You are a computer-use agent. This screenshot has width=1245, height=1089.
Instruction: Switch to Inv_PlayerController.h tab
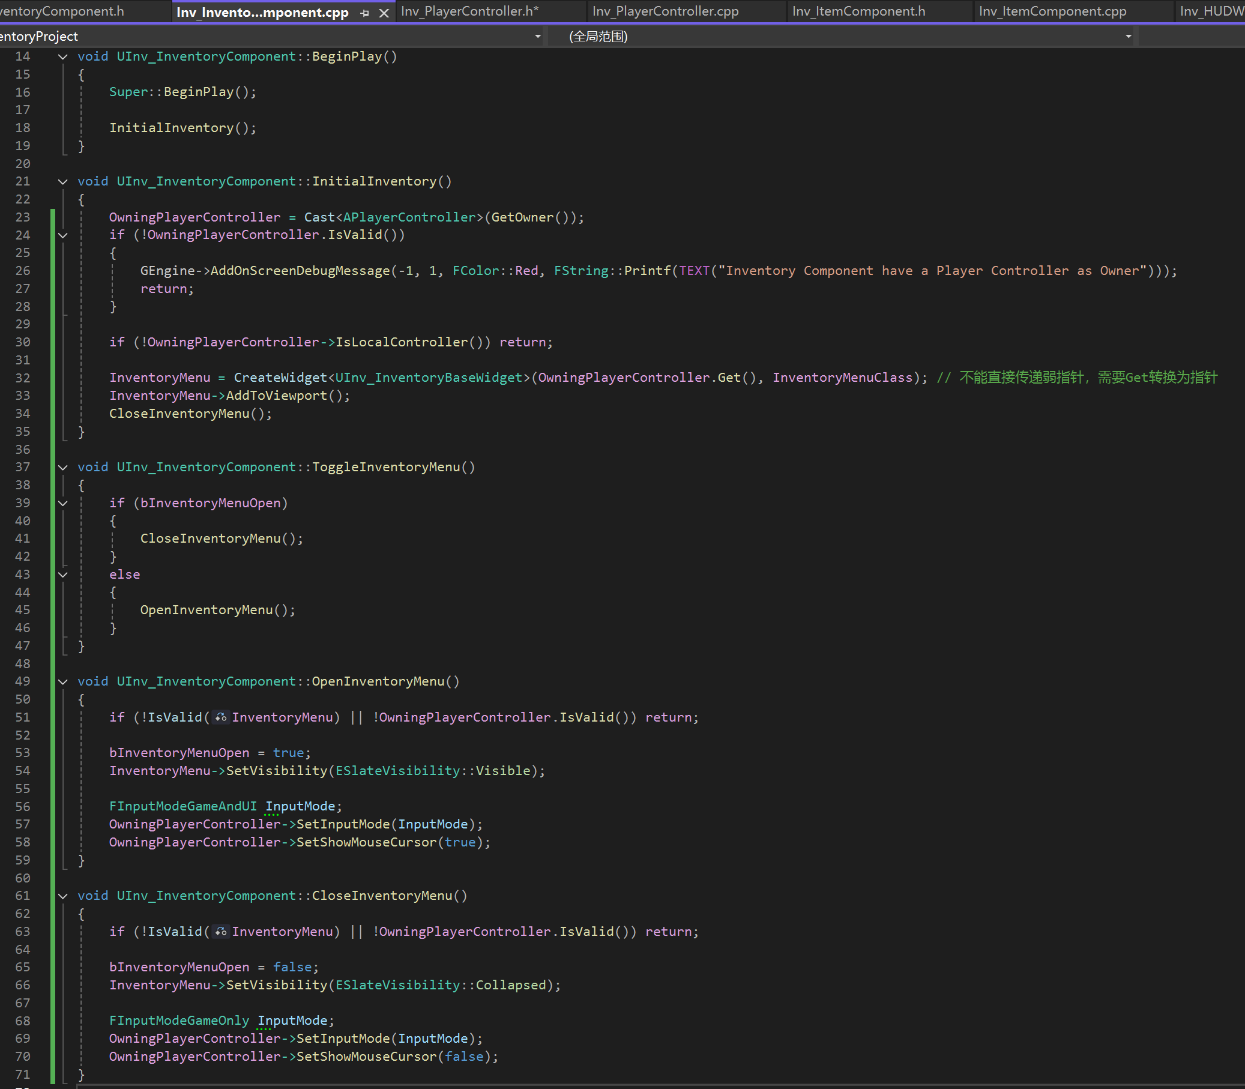[x=469, y=11]
